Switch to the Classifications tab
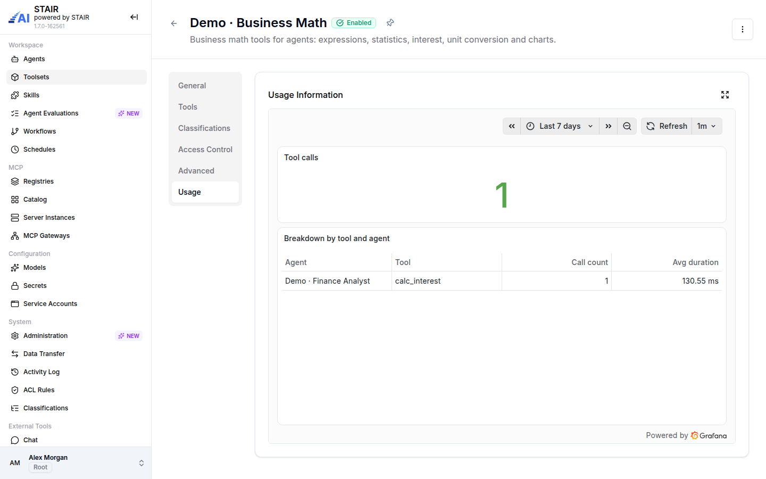Viewport: 766px width, 479px height. click(x=205, y=128)
